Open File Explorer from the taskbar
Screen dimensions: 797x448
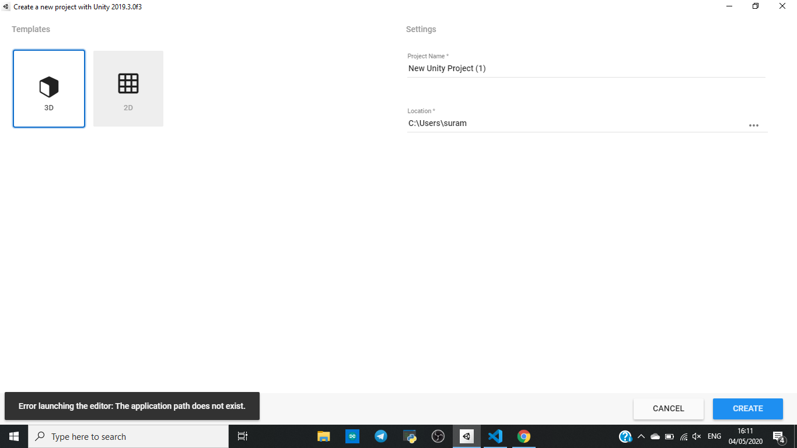point(323,436)
